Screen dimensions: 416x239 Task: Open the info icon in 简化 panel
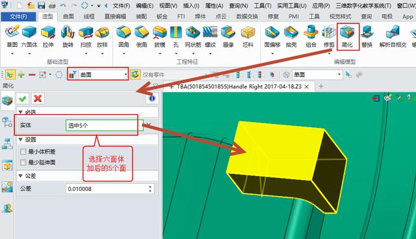coord(152,98)
